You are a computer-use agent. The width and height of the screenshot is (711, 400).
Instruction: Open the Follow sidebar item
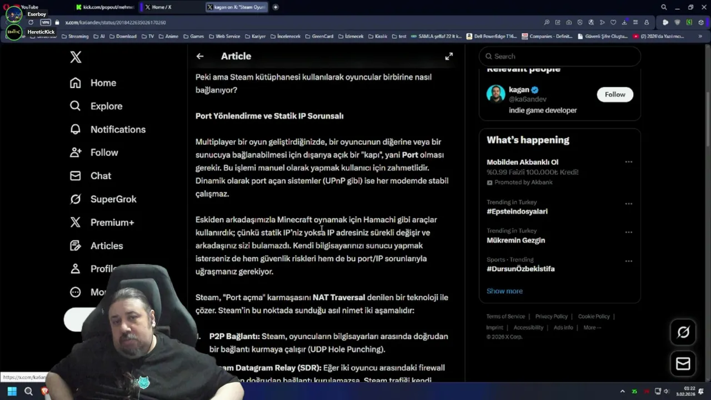pyautogui.click(x=93, y=152)
